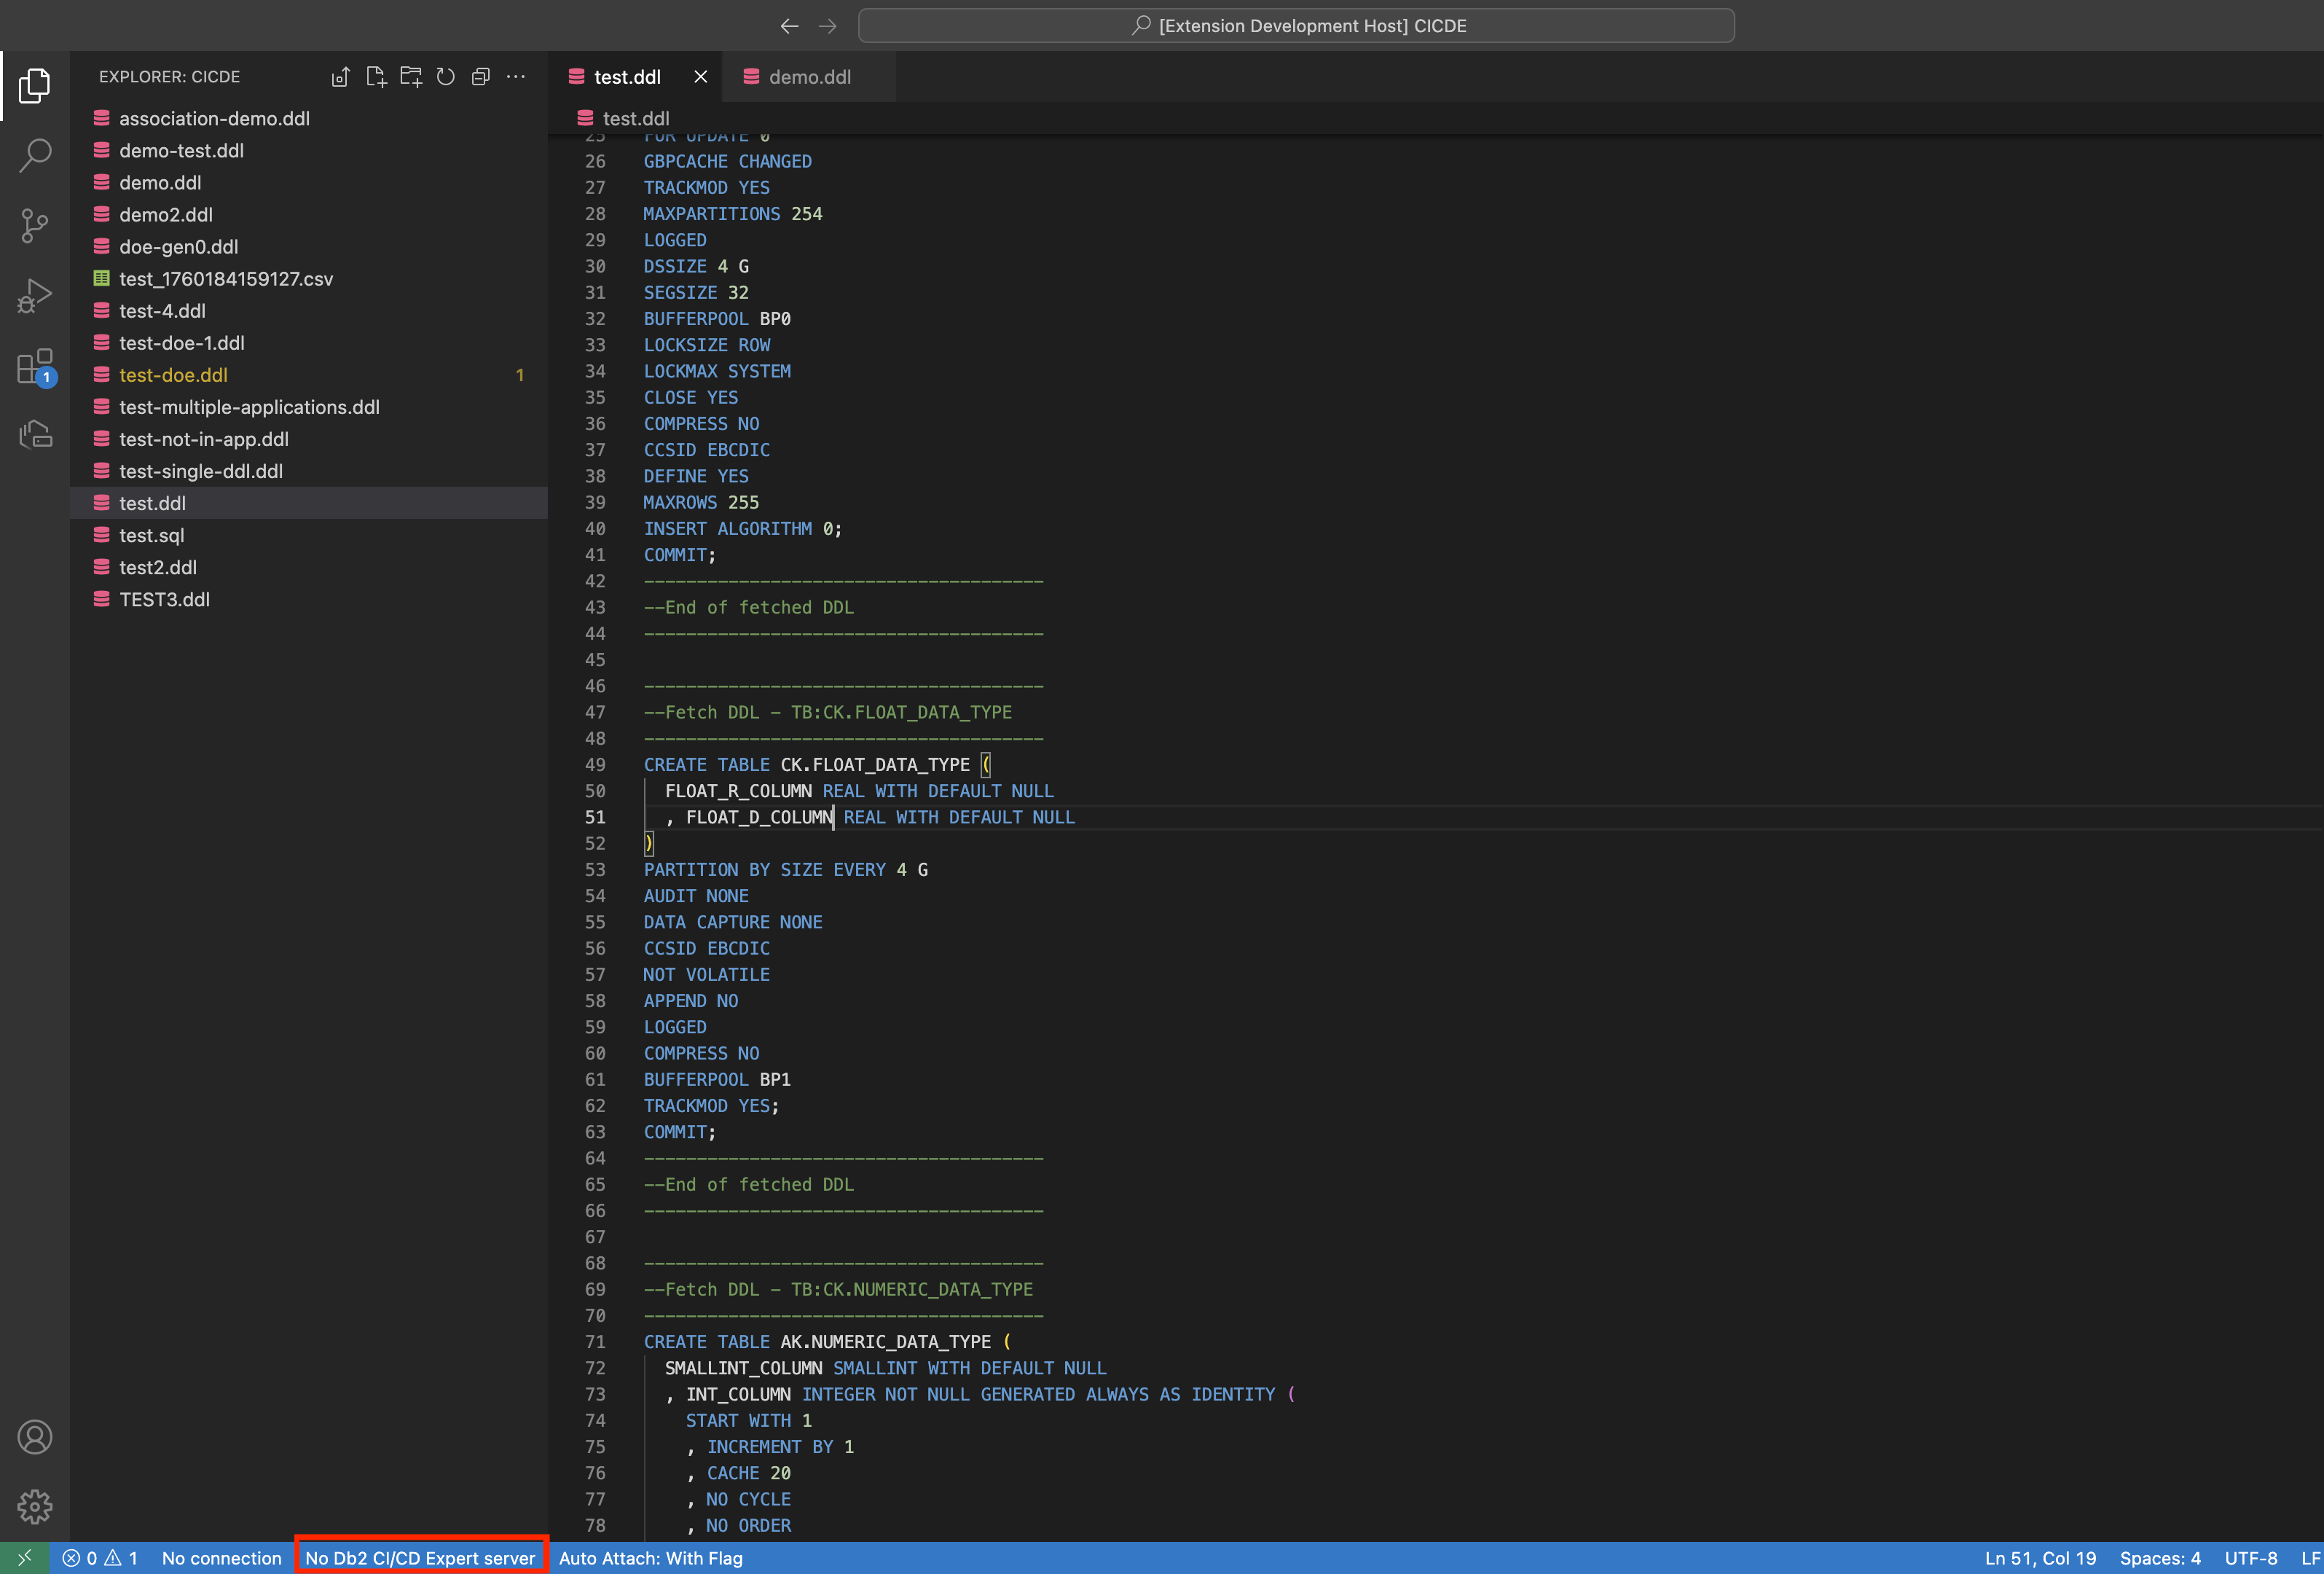Collapse all folders in Explorer

[481, 77]
